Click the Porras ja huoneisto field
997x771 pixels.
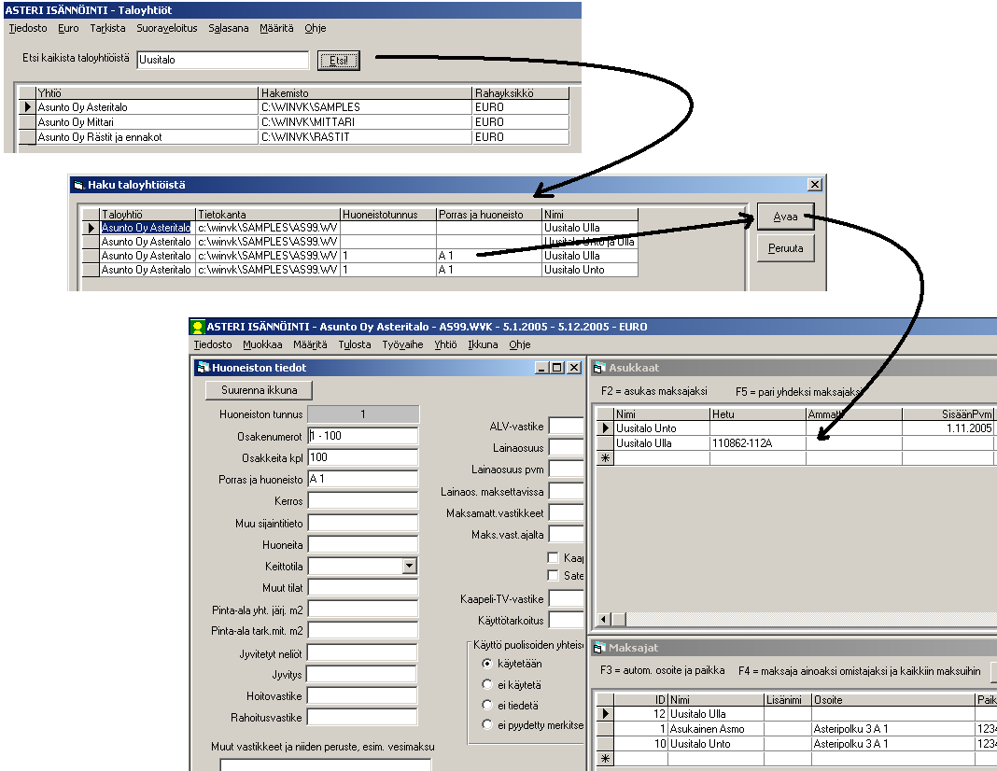pyautogui.click(x=363, y=479)
